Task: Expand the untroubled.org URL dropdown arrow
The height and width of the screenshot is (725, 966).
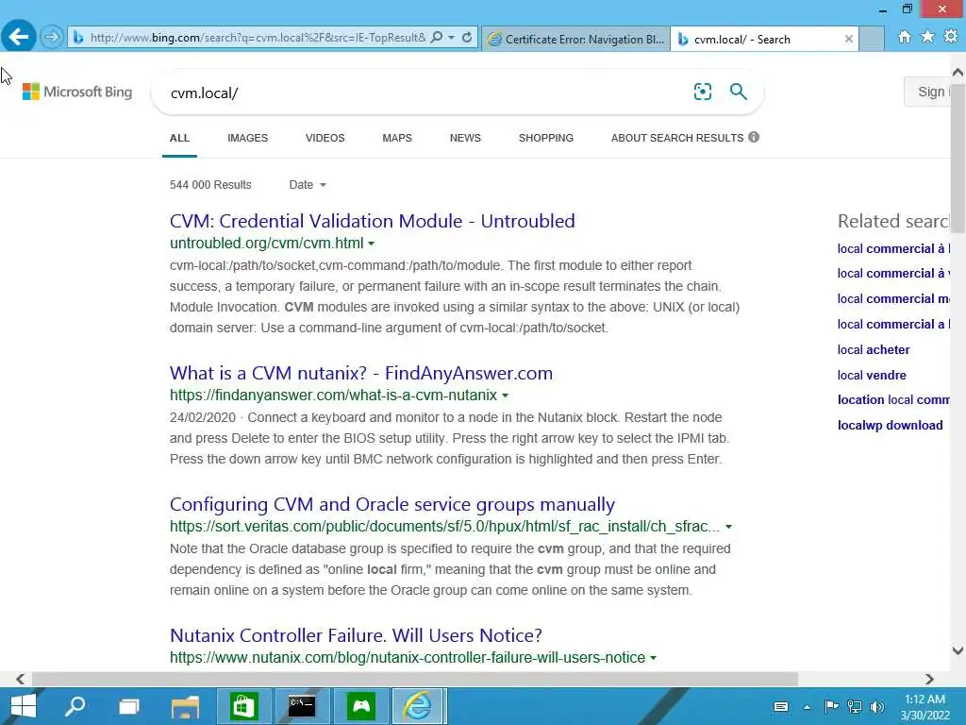Action: click(x=371, y=244)
